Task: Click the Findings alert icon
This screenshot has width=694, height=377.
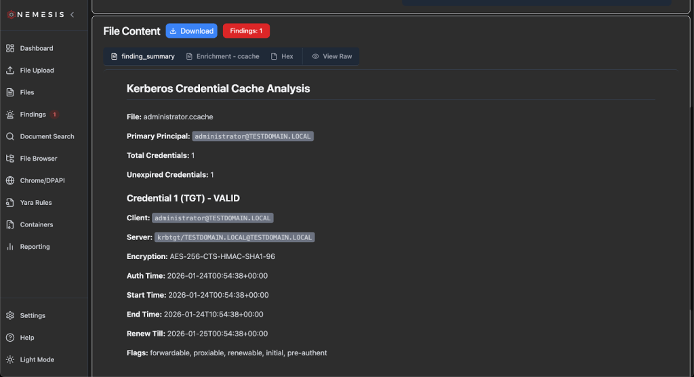Action: [10, 115]
